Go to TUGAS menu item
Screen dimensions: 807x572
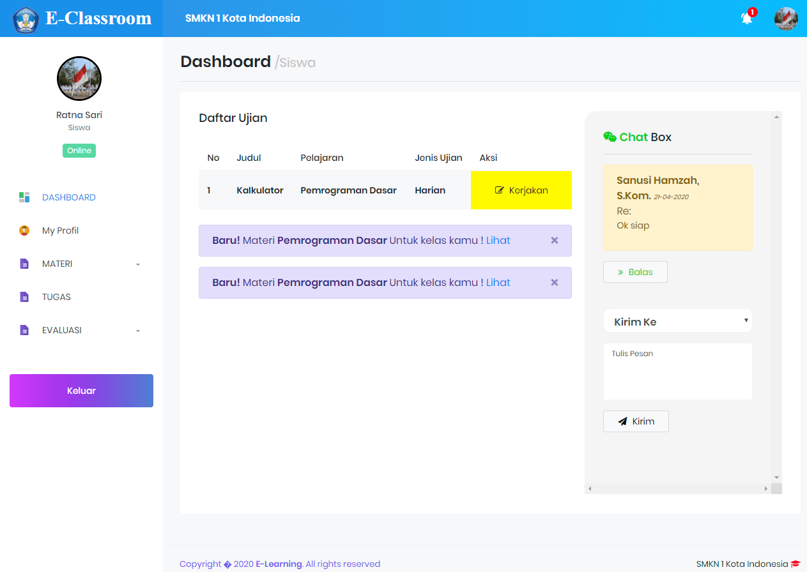coord(56,297)
